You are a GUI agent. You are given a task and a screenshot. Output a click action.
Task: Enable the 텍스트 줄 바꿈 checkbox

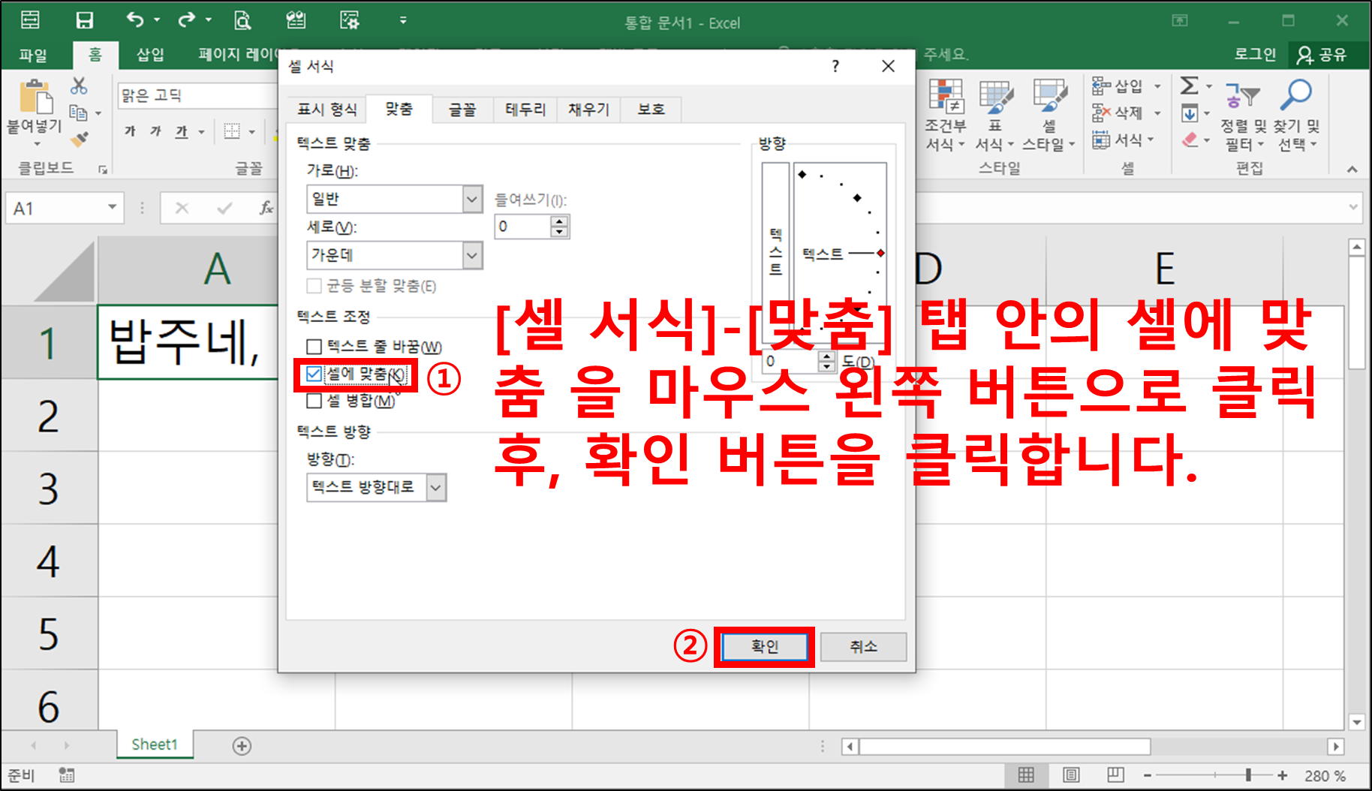coord(313,347)
